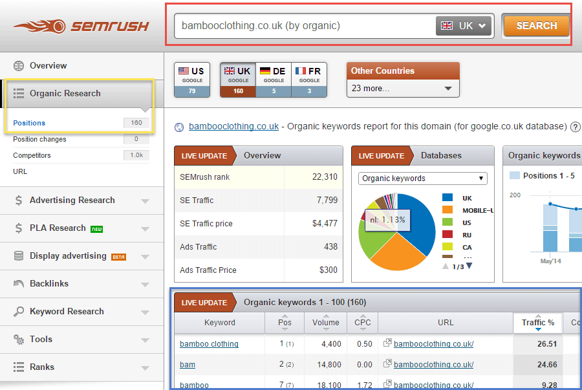Open the bamboo clothing keyword link
The height and width of the screenshot is (390, 582).
point(209,344)
